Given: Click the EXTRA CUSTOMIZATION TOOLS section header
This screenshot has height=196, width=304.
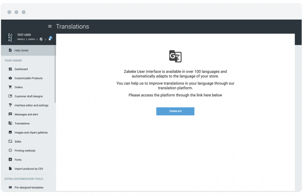Looking at the screenshot, I should click(23, 179).
